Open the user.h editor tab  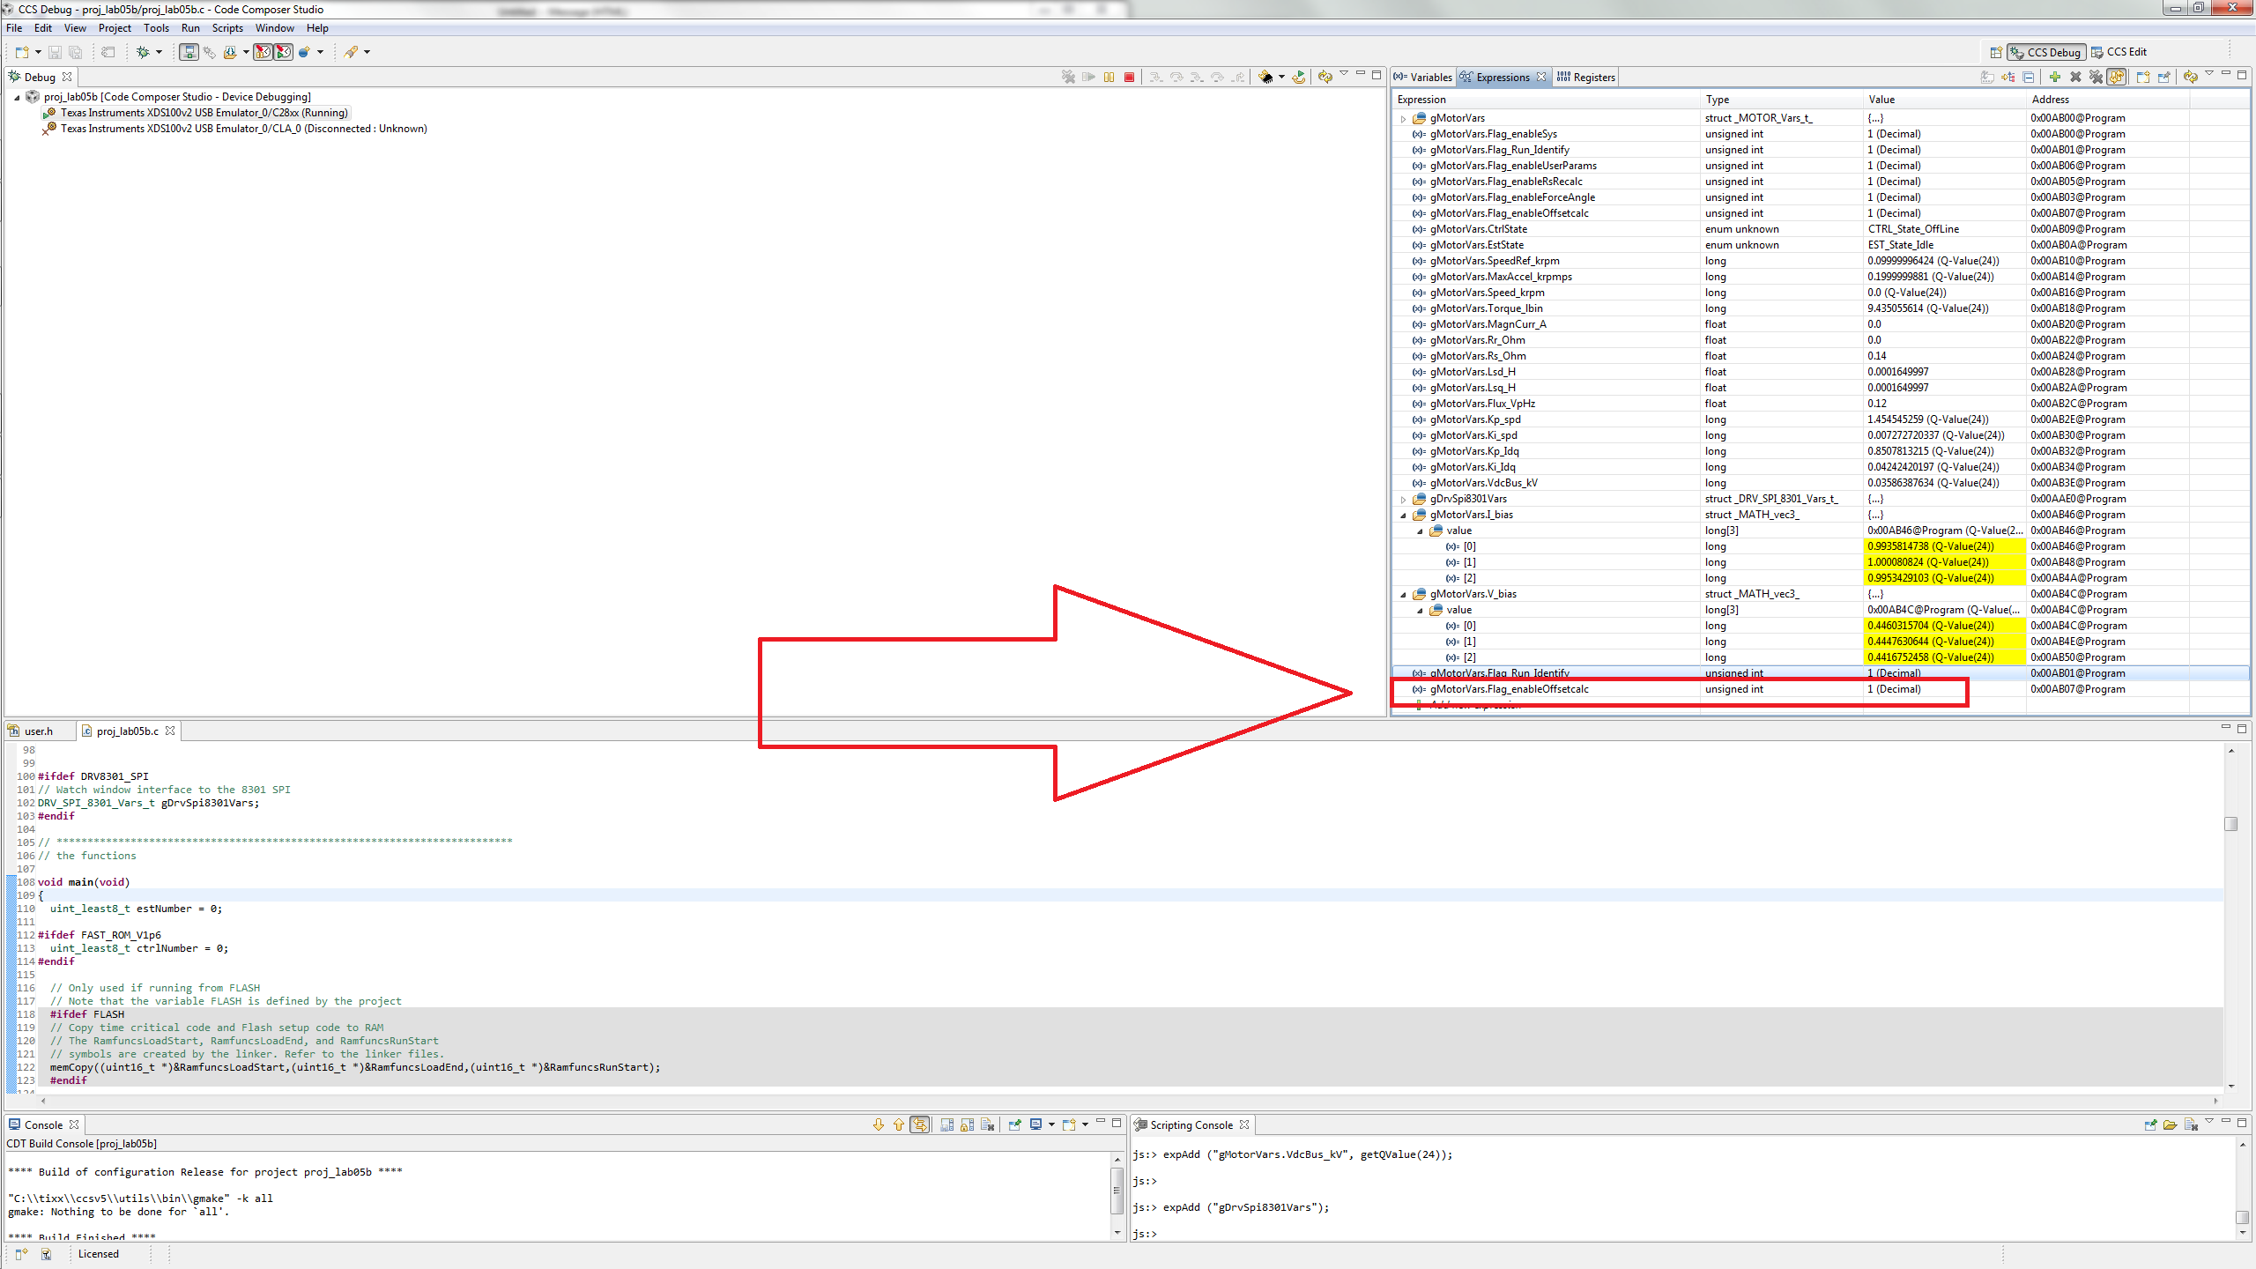pyautogui.click(x=38, y=731)
